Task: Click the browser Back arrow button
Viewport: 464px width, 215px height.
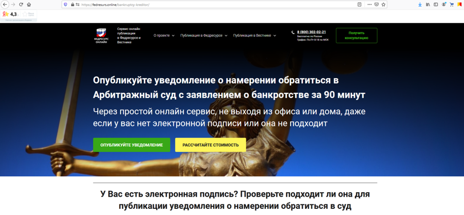Action: (5, 4)
